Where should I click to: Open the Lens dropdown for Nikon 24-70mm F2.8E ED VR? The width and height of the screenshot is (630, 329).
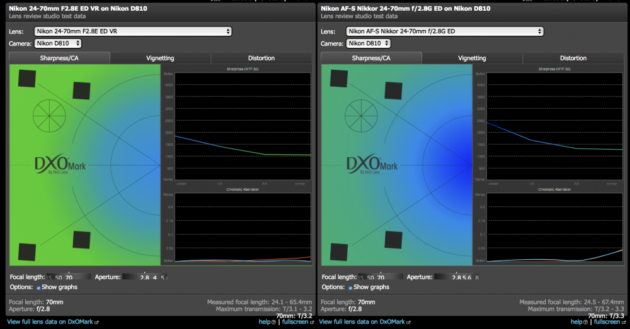[x=132, y=31]
